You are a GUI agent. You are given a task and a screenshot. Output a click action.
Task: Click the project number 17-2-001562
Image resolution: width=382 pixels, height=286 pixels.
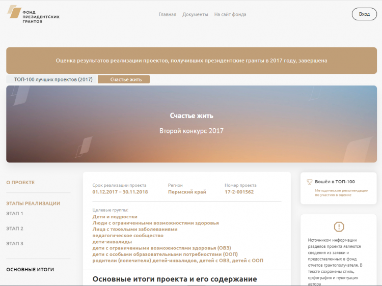pyautogui.click(x=239, y=192)
